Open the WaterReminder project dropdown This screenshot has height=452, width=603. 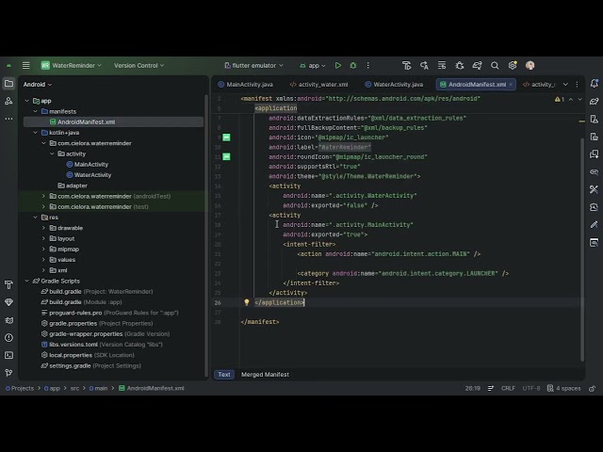72,65
